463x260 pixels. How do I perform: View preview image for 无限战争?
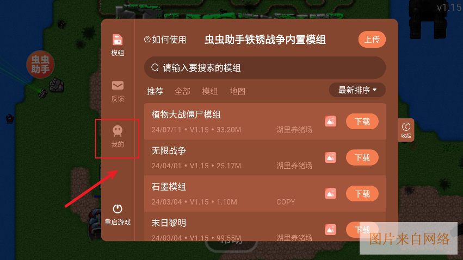330,157
